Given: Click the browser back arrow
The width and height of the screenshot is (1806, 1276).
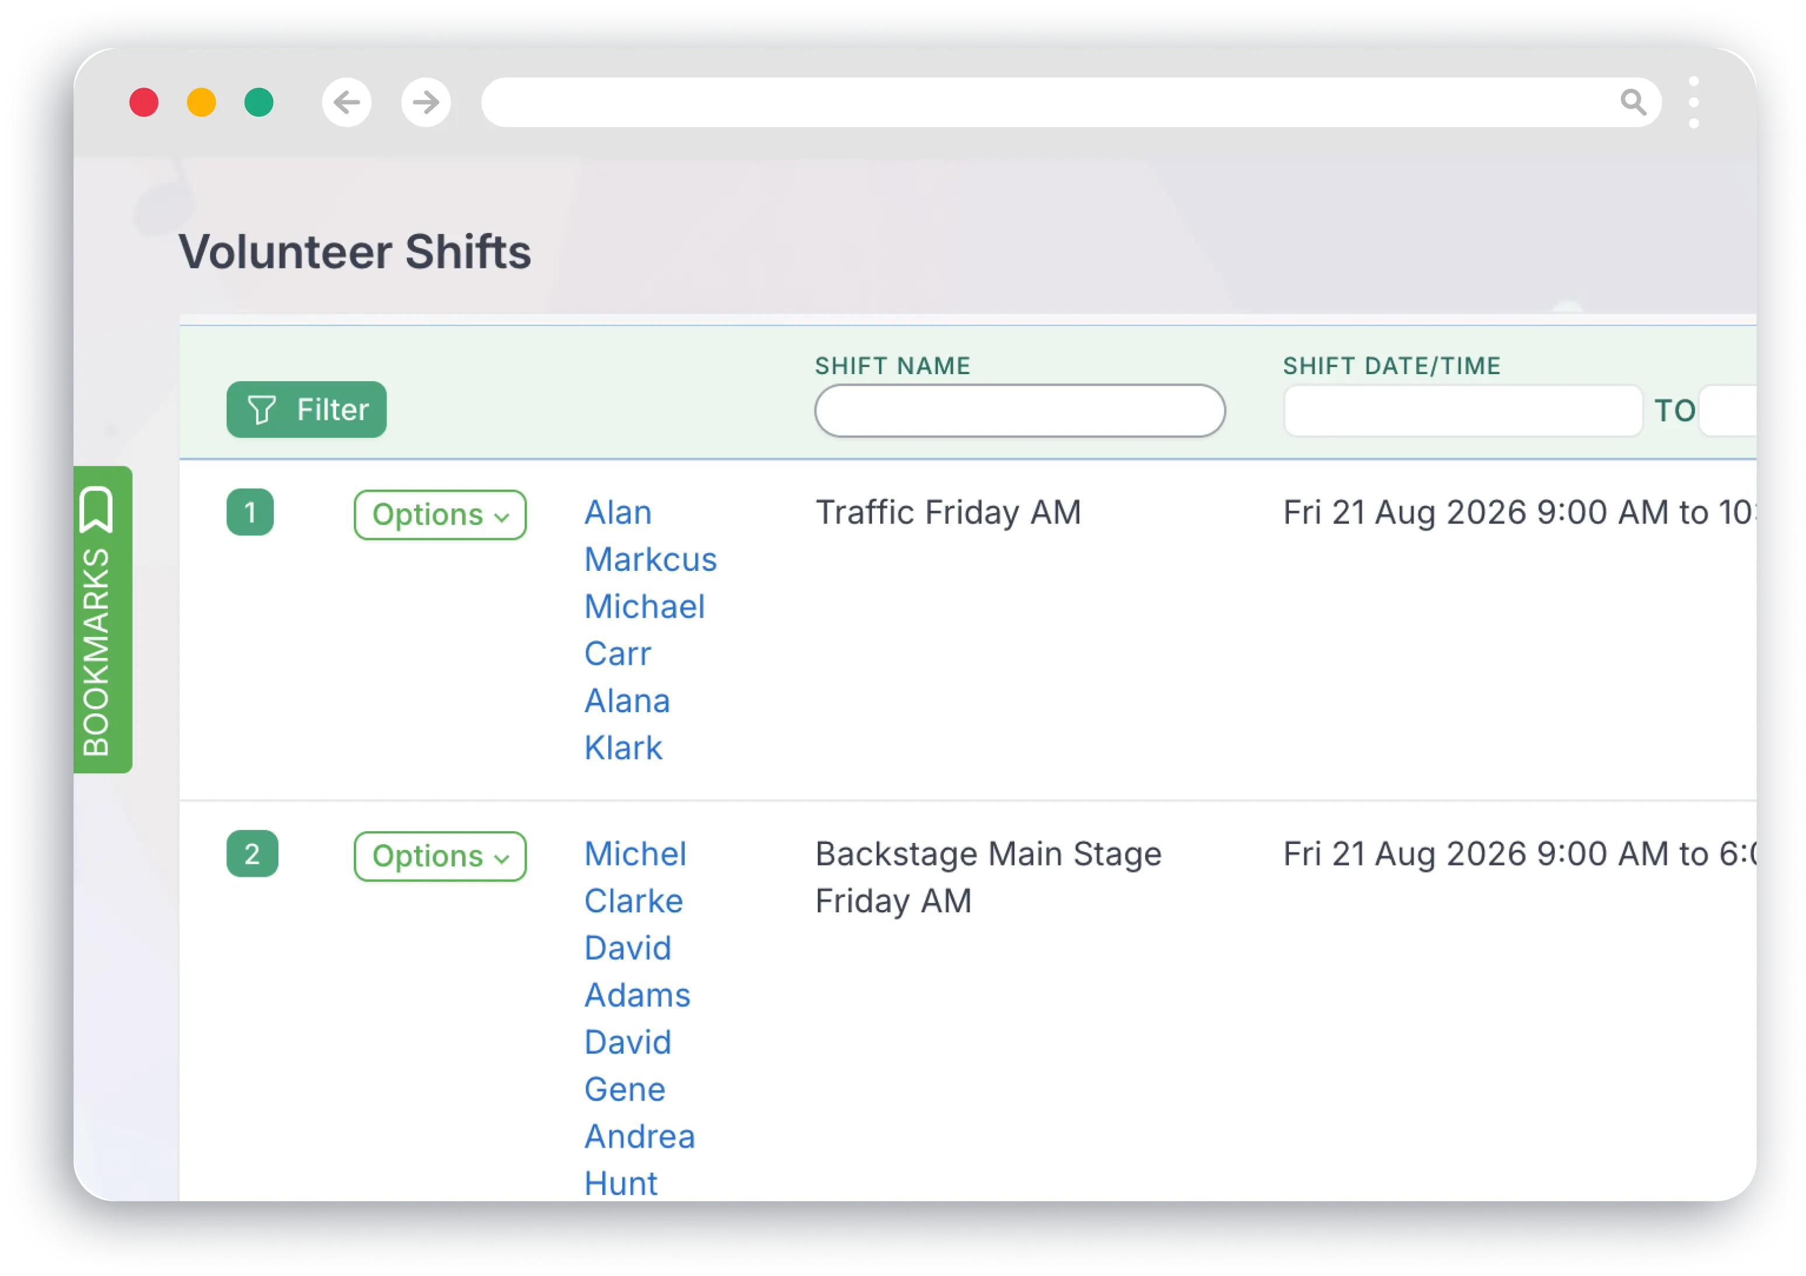Looking at the screenshot, I should click(x=346, y=102).
